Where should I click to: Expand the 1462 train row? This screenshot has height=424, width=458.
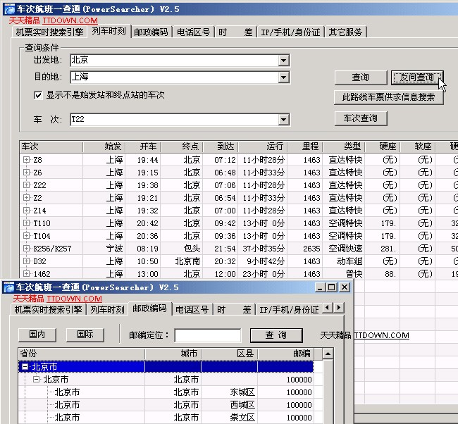point(26,273)
